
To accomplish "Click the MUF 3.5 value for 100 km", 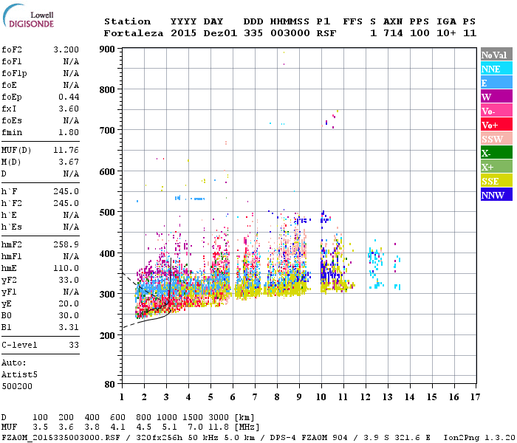I will point(40,427).
